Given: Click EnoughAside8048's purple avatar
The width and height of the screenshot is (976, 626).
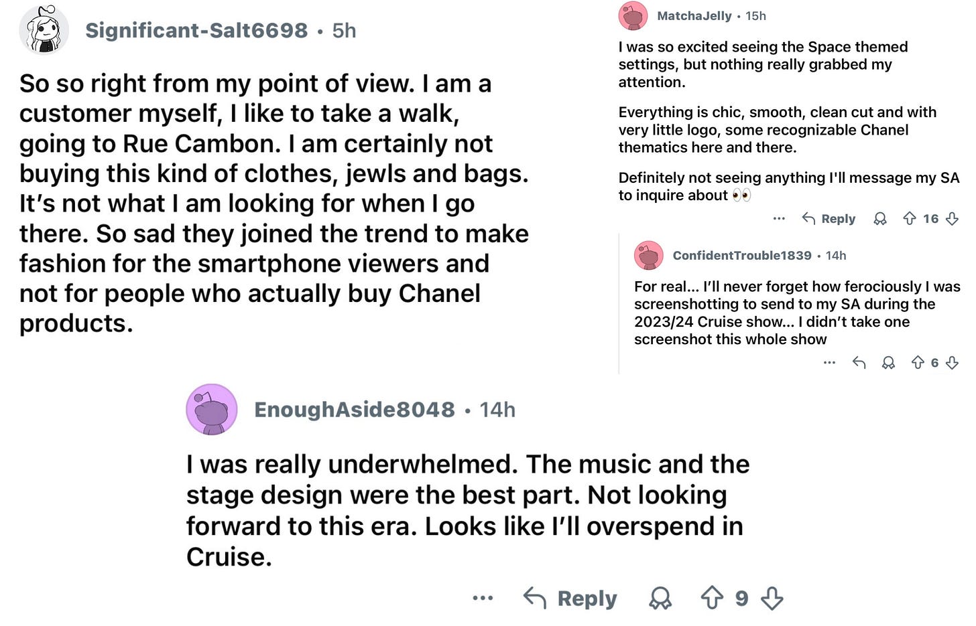Looking at the screenshot, I should pyautogui.click(x=211, y=409).
